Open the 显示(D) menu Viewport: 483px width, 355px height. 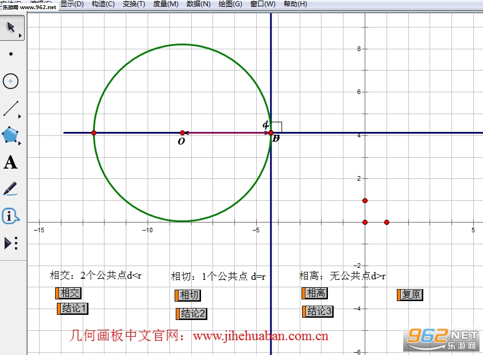72,4
